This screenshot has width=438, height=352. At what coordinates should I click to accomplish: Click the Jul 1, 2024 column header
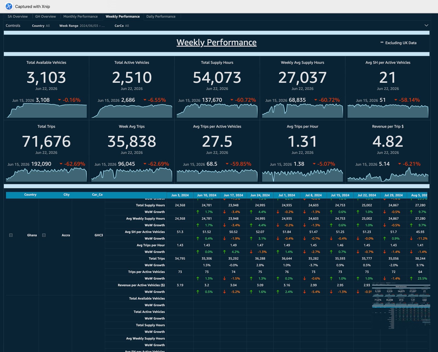pos(287,195)
